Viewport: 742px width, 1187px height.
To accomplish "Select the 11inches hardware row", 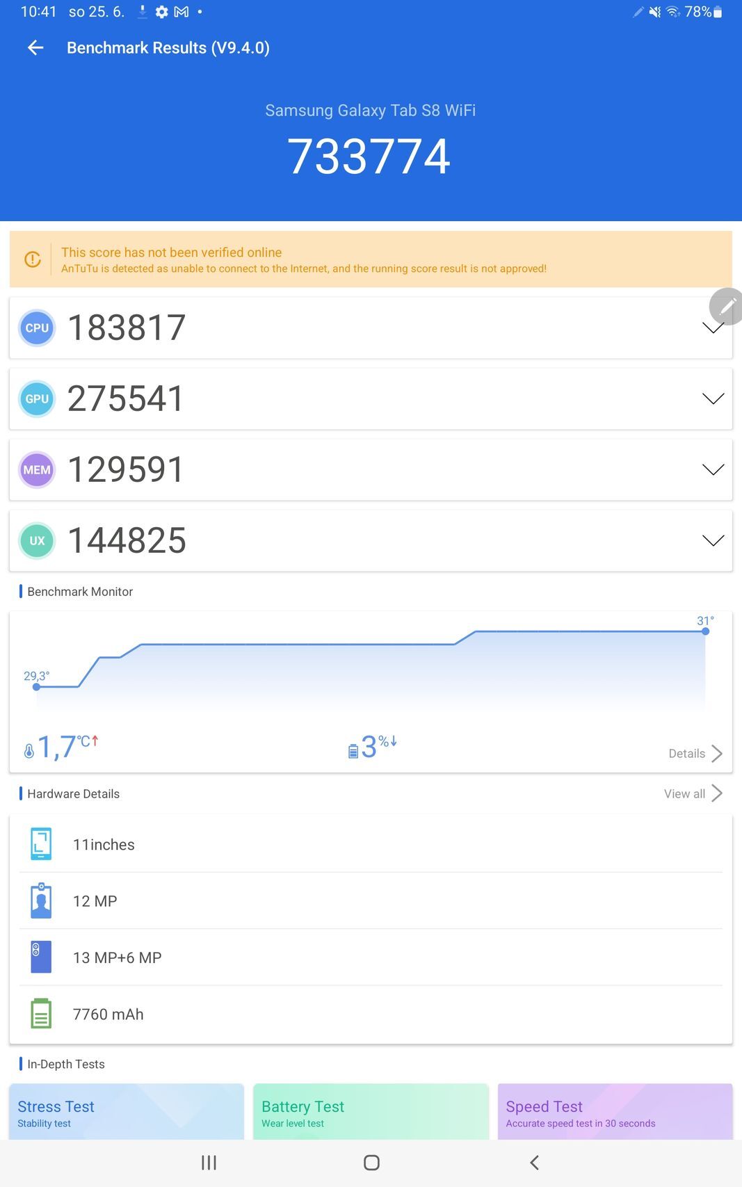I will (x=371, y=844).
